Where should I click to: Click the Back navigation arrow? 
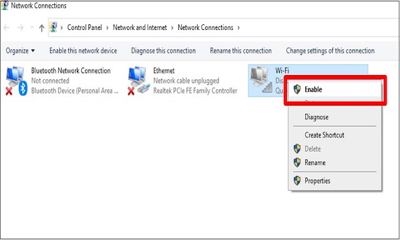[x=7, y=27]
